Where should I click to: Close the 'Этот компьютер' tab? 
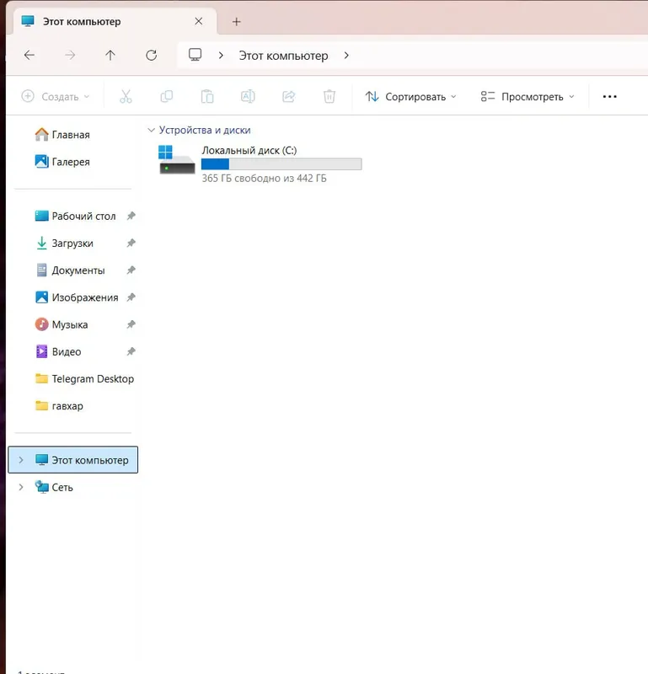pos(198,21)
